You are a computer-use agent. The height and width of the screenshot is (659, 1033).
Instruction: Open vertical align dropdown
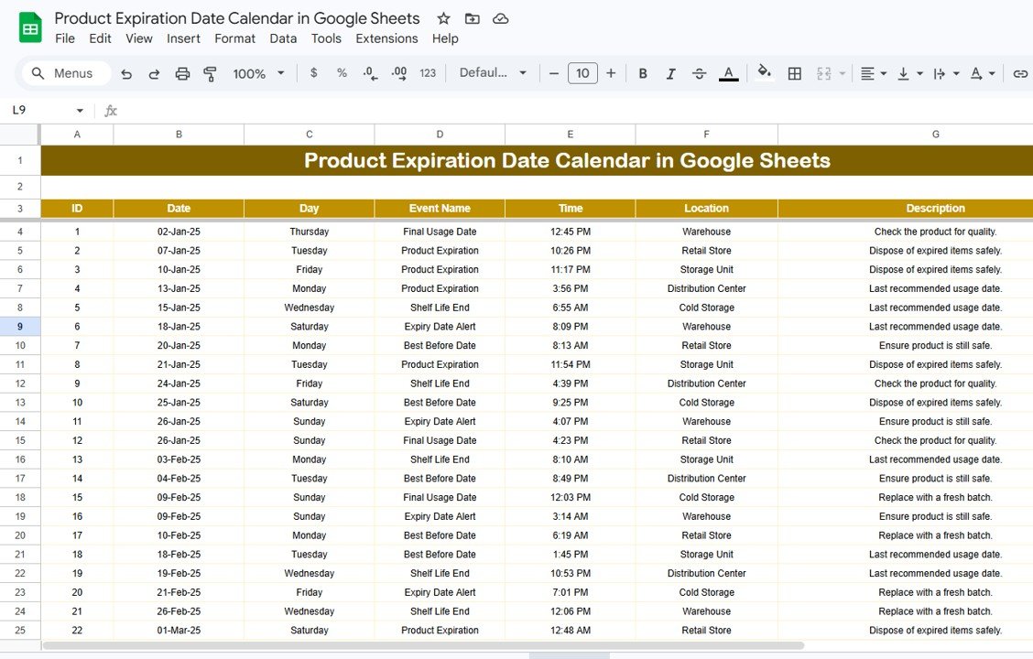click(x=909, y=74)
